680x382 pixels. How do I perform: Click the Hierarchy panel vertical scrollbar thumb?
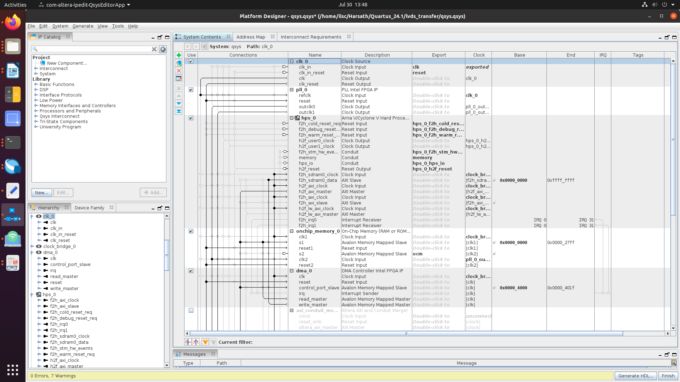167,255
